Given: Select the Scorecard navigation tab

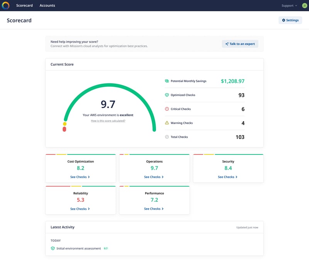Looking at the screenshot, I should [x=24, y=6].
